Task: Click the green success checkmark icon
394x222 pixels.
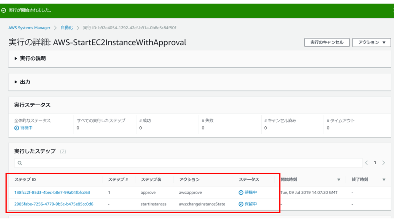Action: tap(3, 10)
